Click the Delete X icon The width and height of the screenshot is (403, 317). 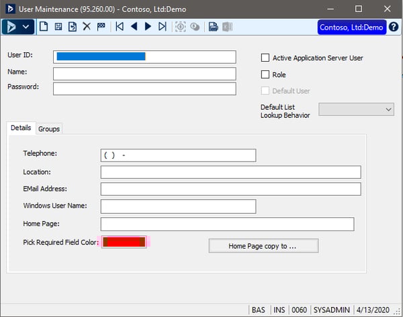coord(87,26)
